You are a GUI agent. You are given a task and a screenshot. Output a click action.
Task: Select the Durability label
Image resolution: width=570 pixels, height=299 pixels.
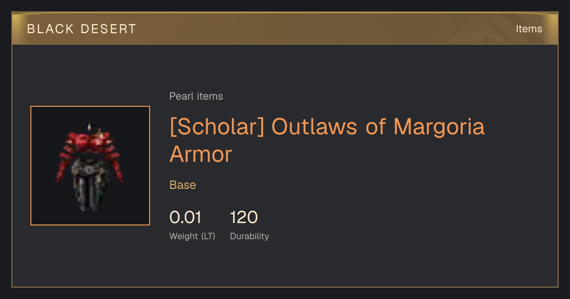tap(249, 236)
